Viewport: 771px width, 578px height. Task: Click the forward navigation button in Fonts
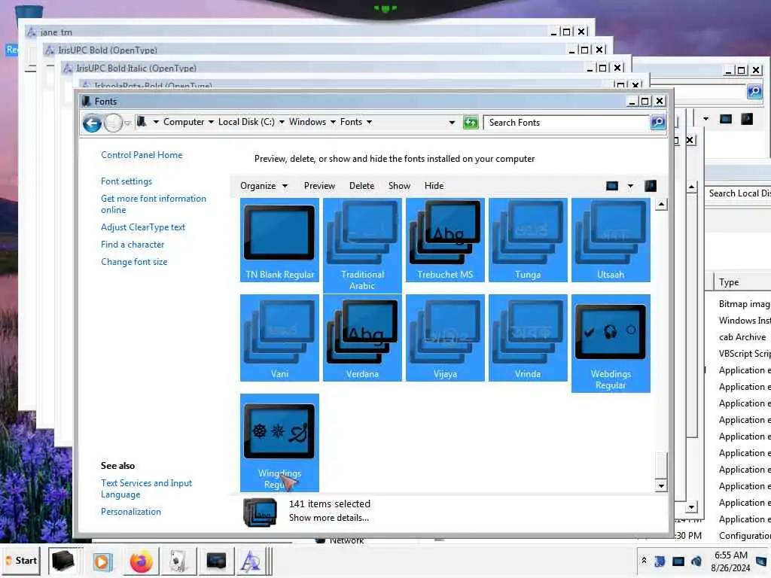pyautogui.click(x=113, y=123)
